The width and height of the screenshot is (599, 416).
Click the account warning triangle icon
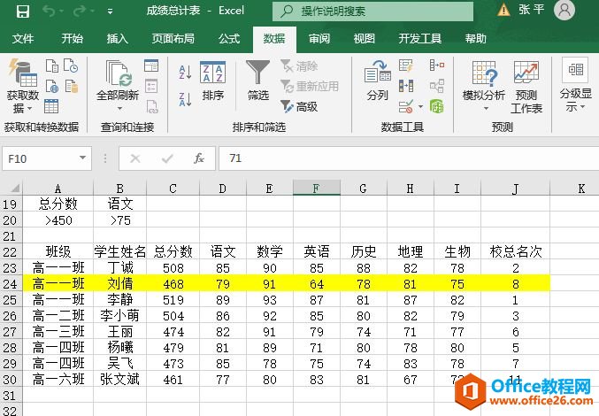pos(503,10)
